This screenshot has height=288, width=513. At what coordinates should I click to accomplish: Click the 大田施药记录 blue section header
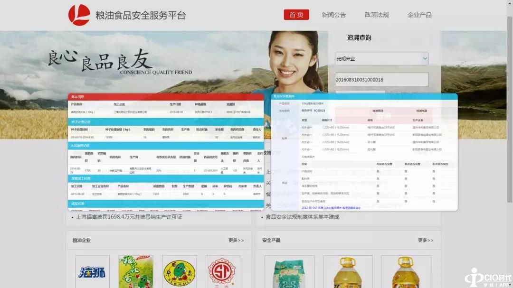(x=166, y=146)
